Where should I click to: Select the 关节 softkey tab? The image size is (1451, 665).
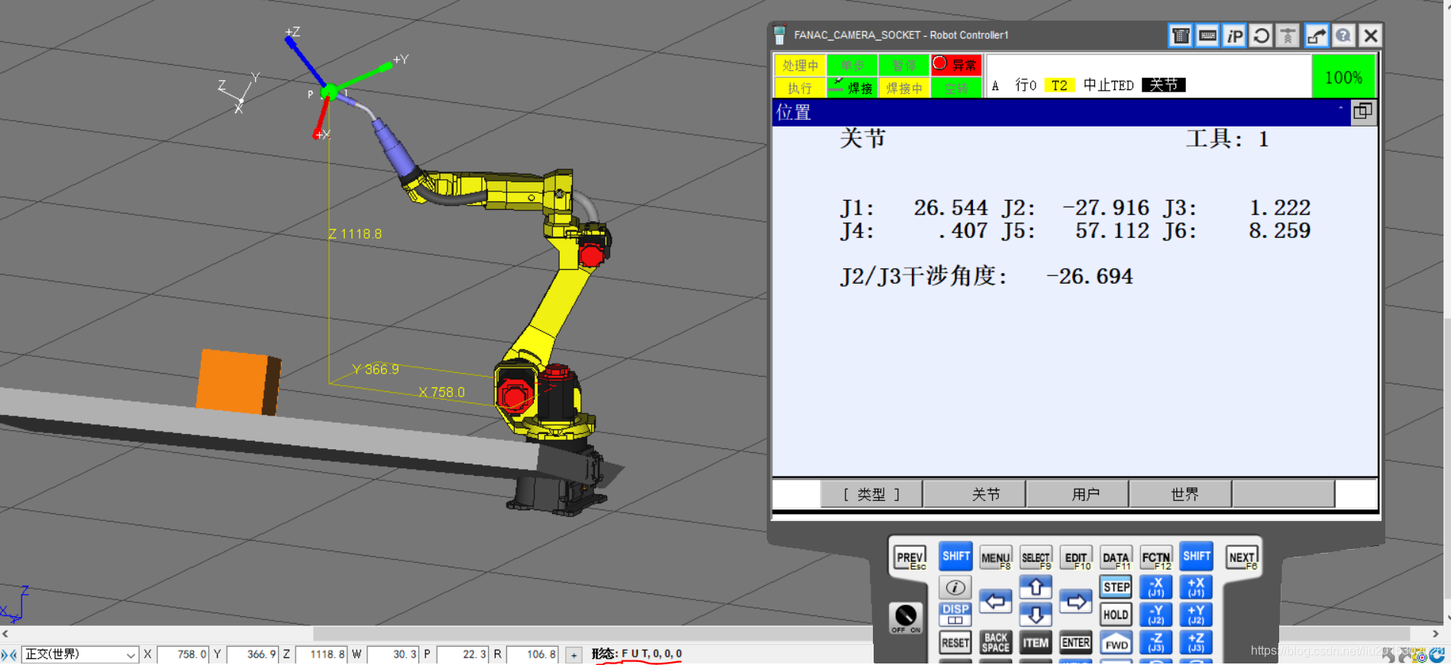pyautogui.click(x=974, y=494)
